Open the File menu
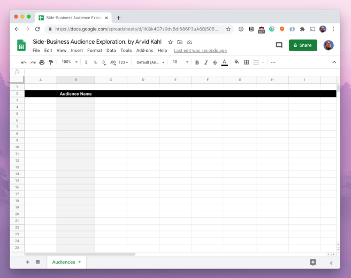The width and height of the screenshot is (351, 278). pyautogui.click(x=36, y=51)
